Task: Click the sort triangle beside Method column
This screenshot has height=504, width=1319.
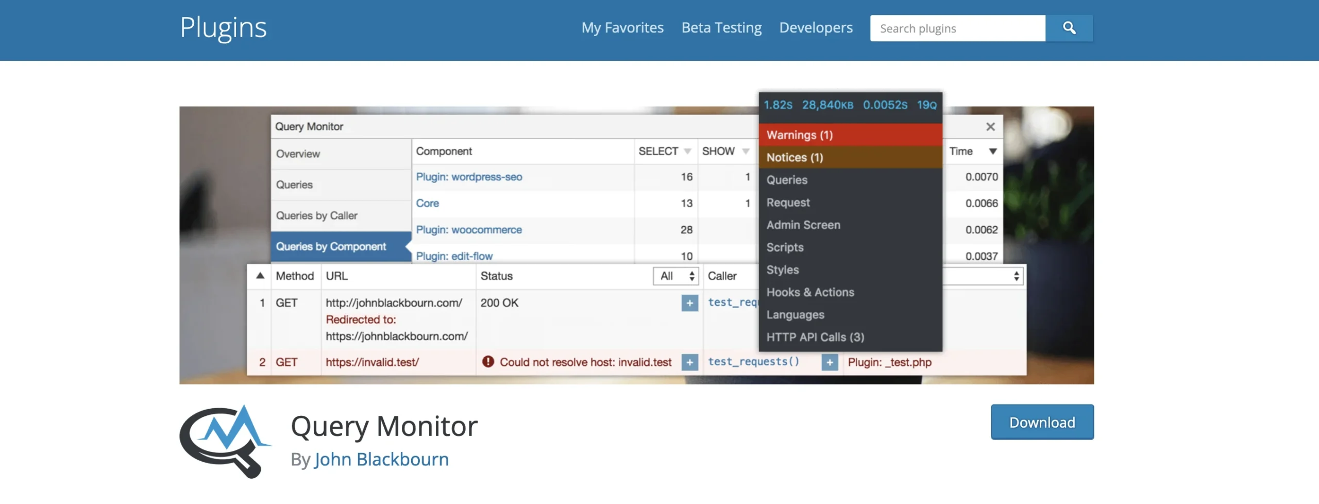Action: (x=260, y=276)
